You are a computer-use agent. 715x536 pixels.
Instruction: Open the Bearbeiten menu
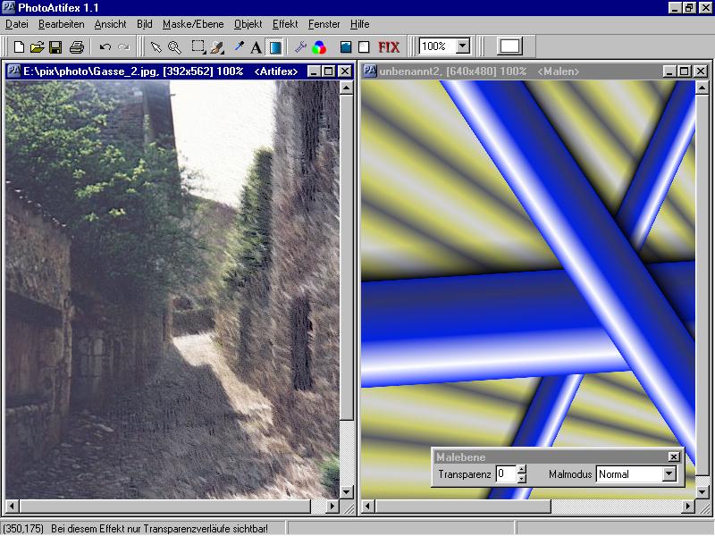coord(61,24)
